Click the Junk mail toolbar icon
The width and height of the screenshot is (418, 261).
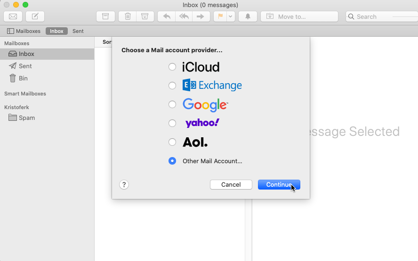[x=145, y=16]
